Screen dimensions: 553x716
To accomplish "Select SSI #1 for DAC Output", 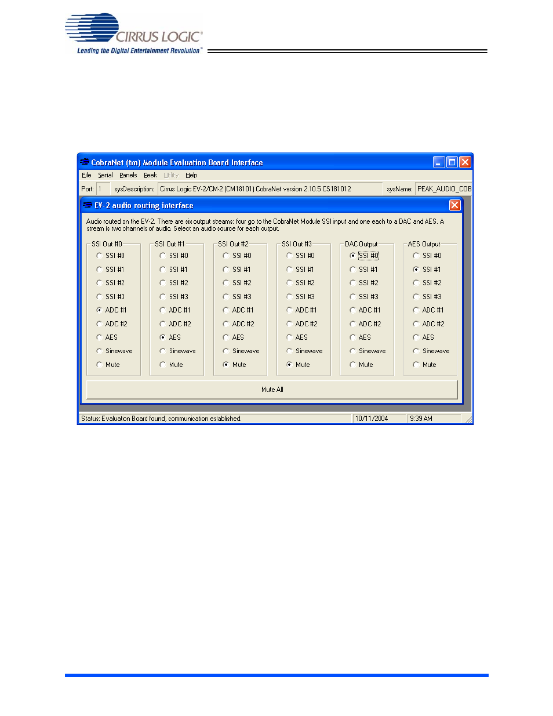I will [364, 270].
